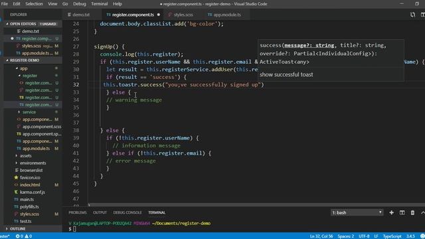
Task: Split the terminal panel
Action: point(402,212)
